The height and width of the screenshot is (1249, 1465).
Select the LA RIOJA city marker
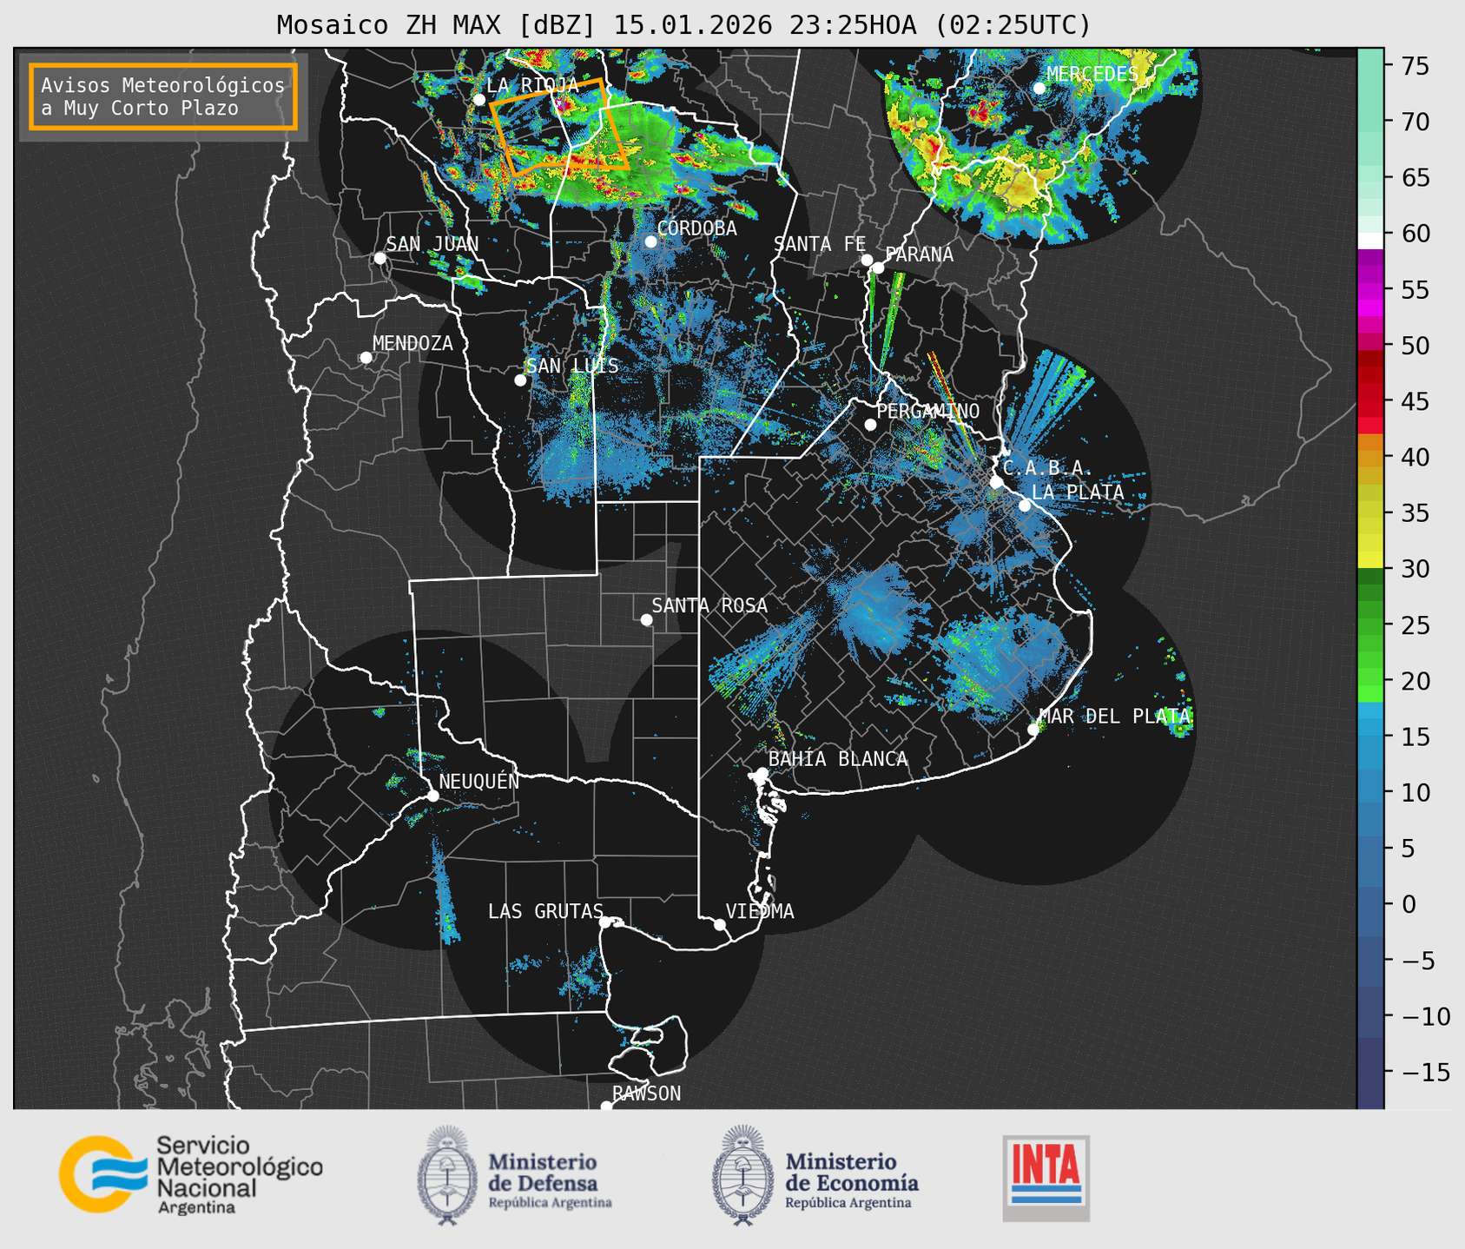point(478,100)
